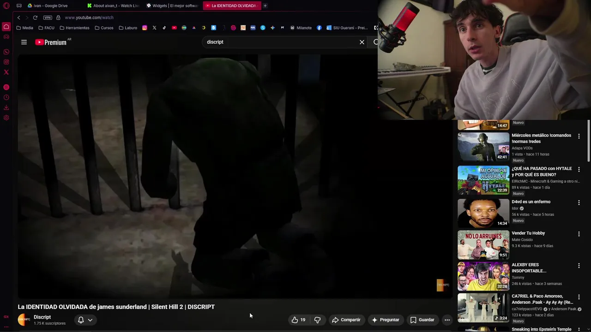The image size is (591, 332).
Task: Open ALEXBY ERES INSOPORTABLE title
Action: click(x=529, y=268)
